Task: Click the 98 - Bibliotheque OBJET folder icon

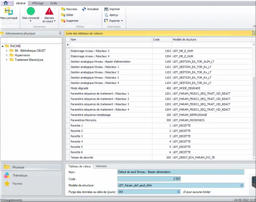Action: (x=12, y=51)
